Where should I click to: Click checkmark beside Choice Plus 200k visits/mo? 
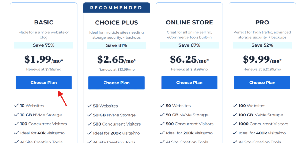89,133
